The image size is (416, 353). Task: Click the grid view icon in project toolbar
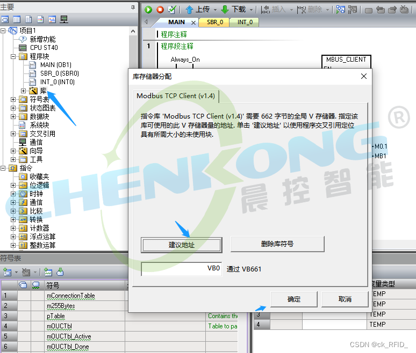click(17, 19)
